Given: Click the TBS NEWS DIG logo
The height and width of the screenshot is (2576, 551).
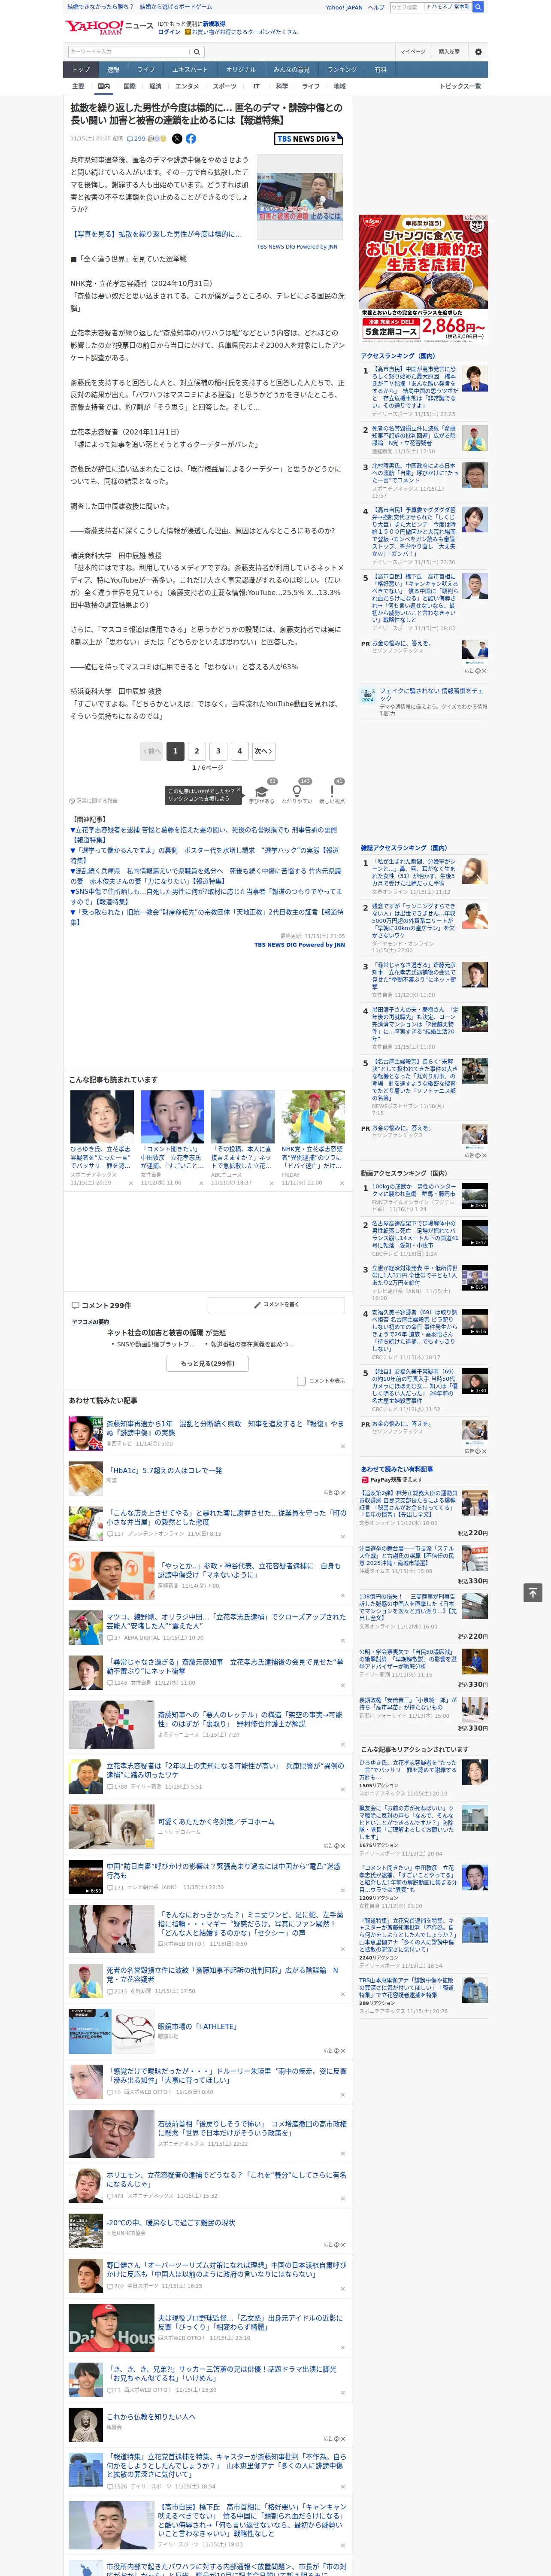Looking at the screenshot, I should point(308,139).
